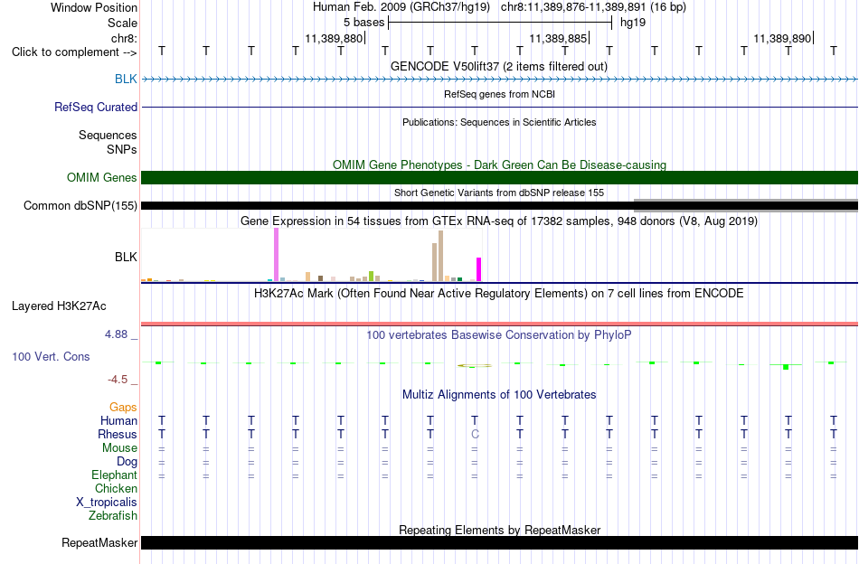Screen dimensions: 859x564
Task: Click the Scale track label
Action: pos(122,23)
